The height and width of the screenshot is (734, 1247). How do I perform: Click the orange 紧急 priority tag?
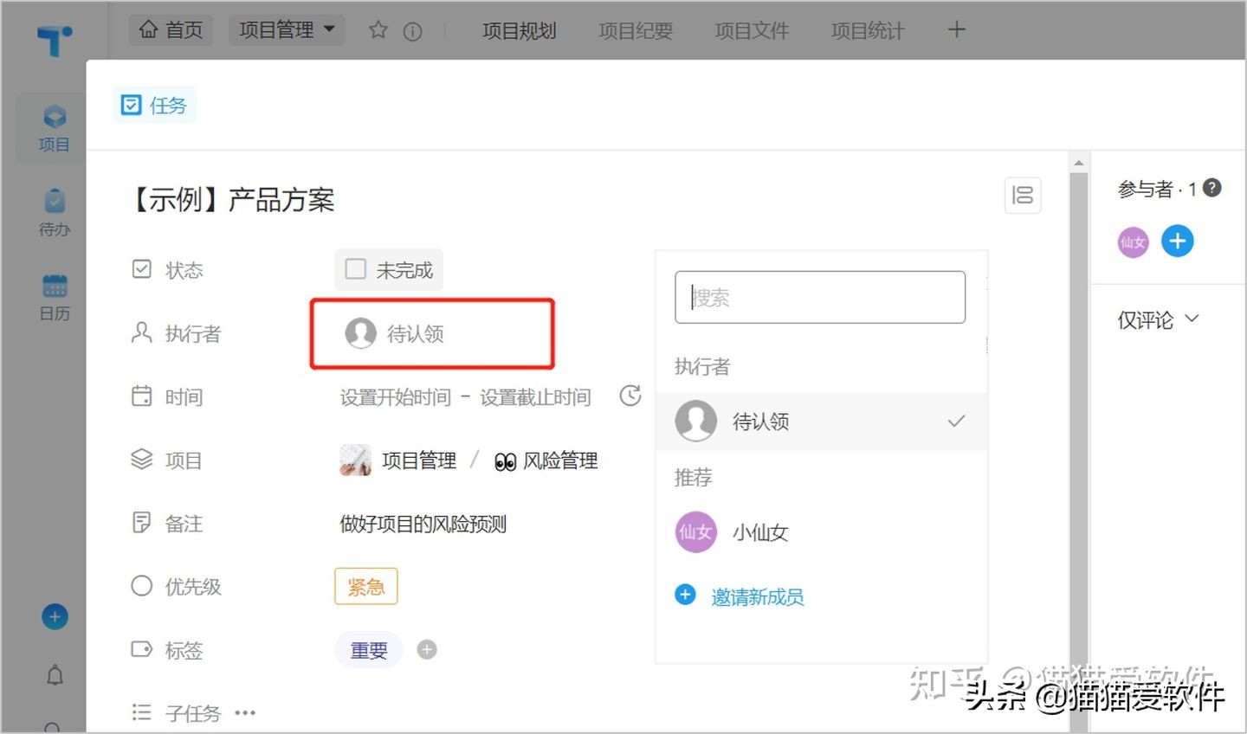365,586
